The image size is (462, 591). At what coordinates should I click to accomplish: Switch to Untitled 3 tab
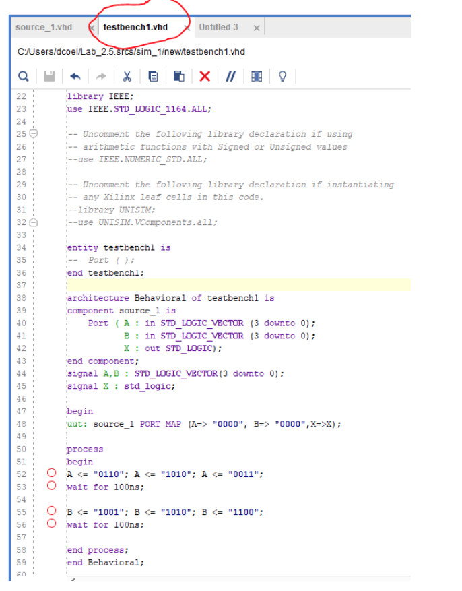(x=218, y=27)
